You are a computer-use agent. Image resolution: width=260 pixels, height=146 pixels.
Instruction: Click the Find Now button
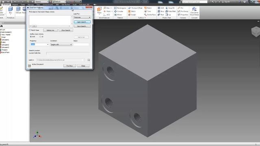pos(69,66)
